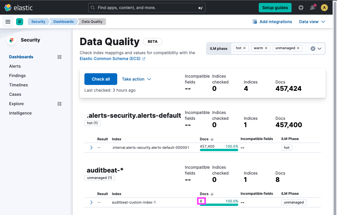Image resolution: width=337 pixels, height=215 pixels.
Task: Click the hot (1) badge
Action: tap(92, 123)
